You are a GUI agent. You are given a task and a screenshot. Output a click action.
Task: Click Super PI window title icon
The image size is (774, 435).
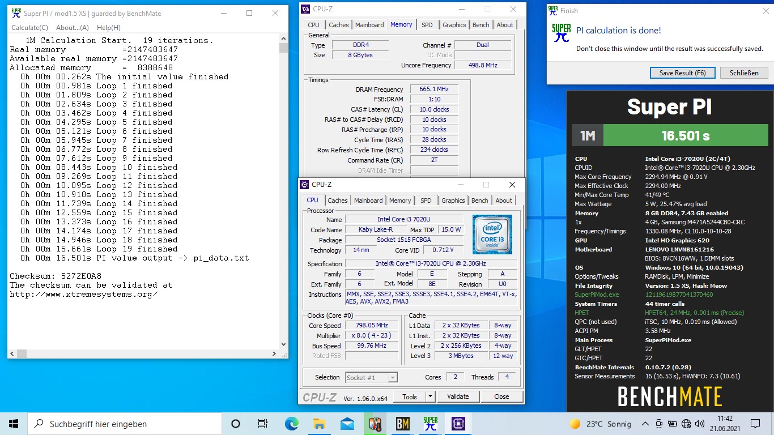[x=16, y=13]
